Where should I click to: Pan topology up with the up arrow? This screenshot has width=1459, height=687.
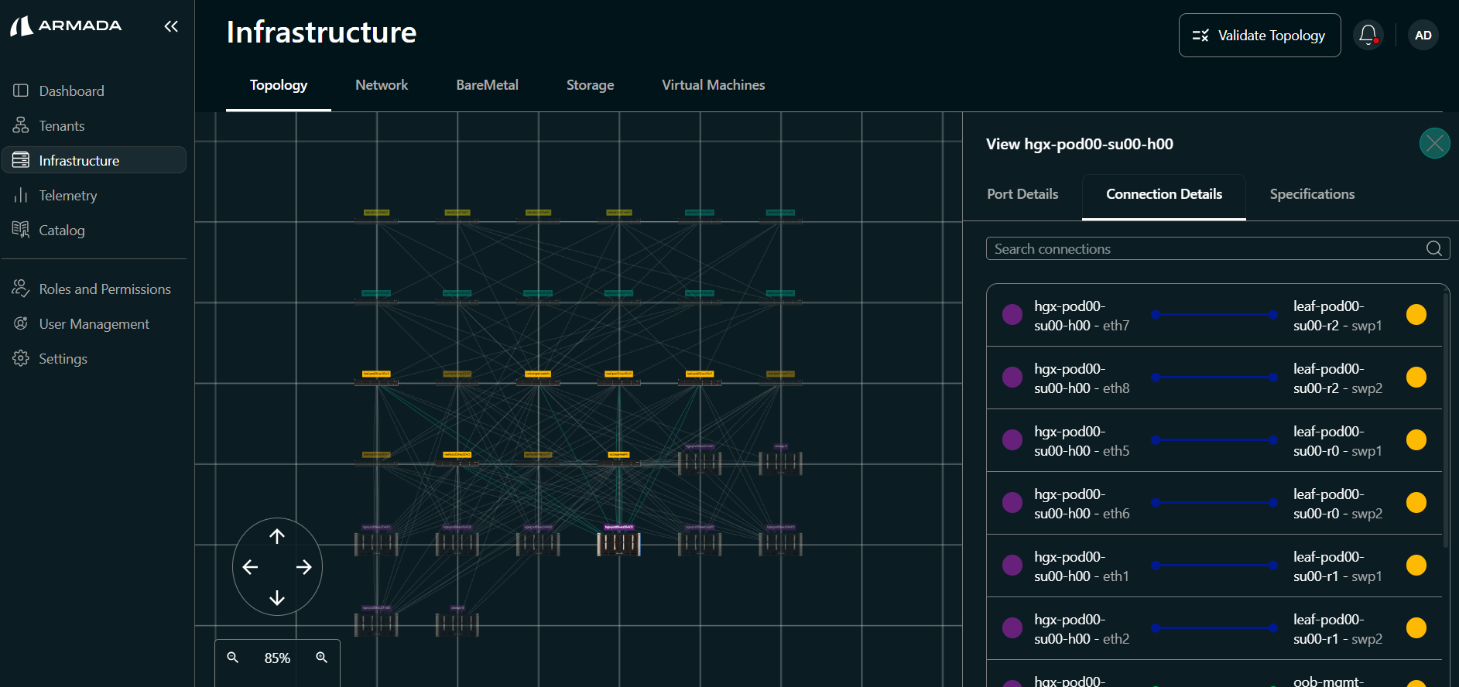pyautogui.click(x=277, y=536)
